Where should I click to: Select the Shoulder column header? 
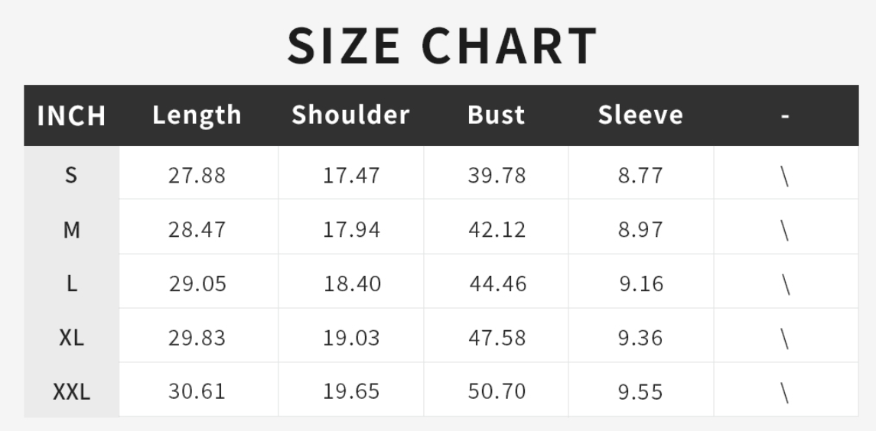[350, 115]
